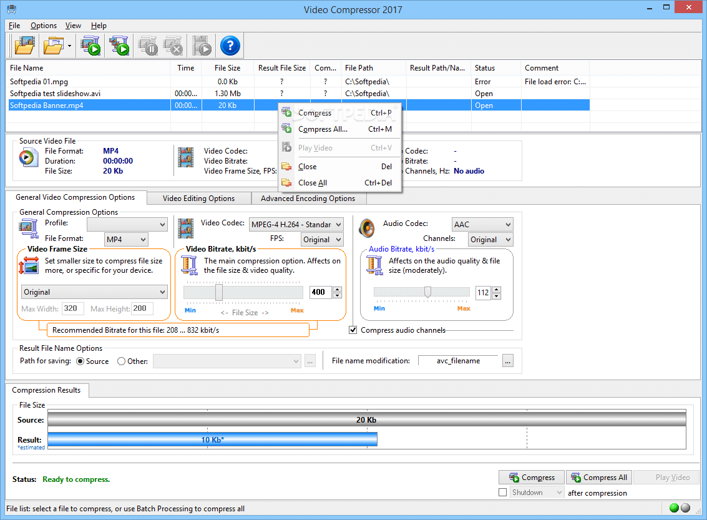
Task: Sort by the File Size column header
Action: [227, 67]
